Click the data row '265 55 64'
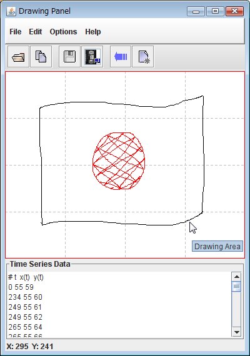Viewport: 250px width, 356px height. pyautogui.click(x=25, y=327)
